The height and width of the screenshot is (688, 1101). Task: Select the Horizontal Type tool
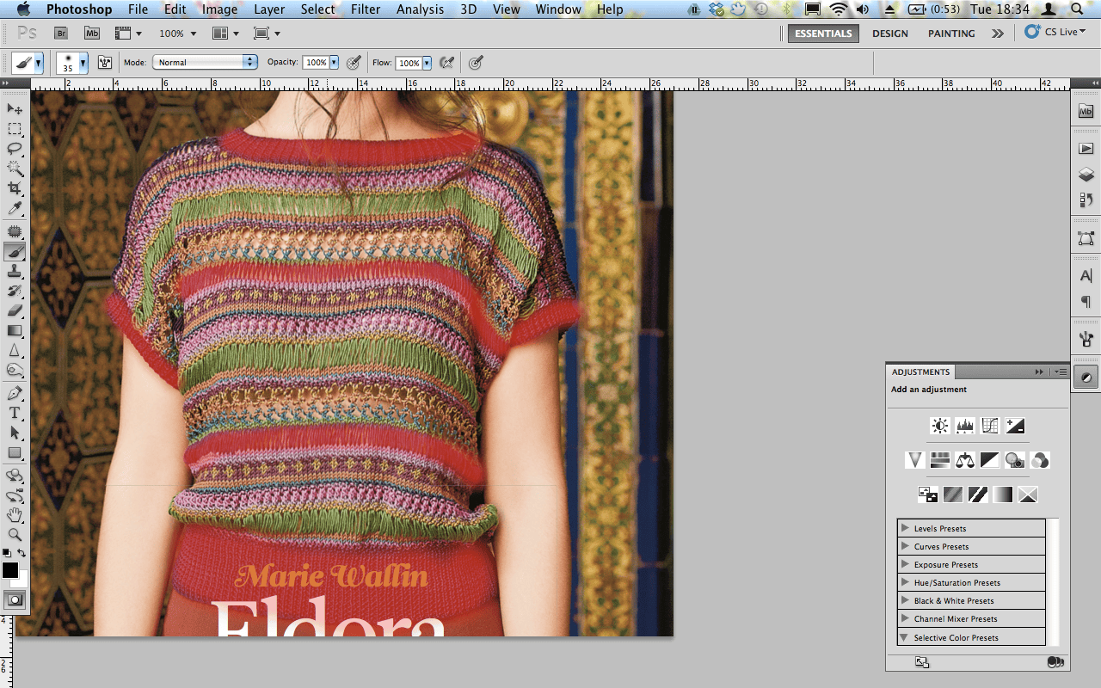coord(15,414)
